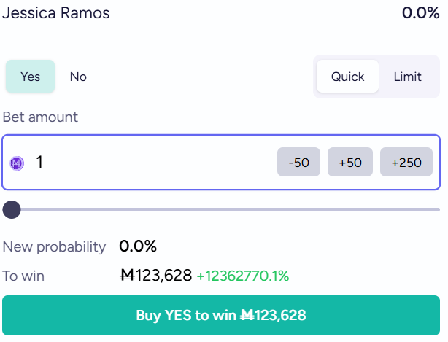Add 50 using the +50 button
Viewport: 448px width, 342px height.
coord(350,163)
